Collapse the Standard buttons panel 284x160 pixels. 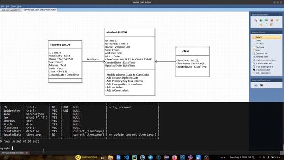click(280, 15)
